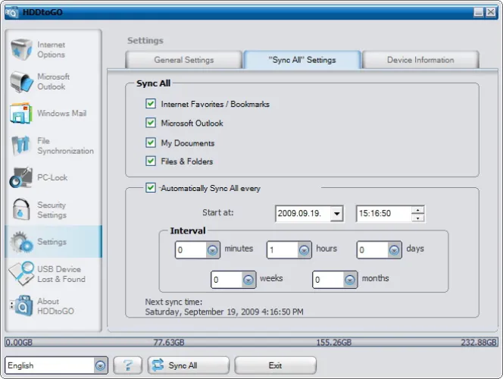
Task: Open the Start at date dropdown
Action: click(x=337, y=214)
